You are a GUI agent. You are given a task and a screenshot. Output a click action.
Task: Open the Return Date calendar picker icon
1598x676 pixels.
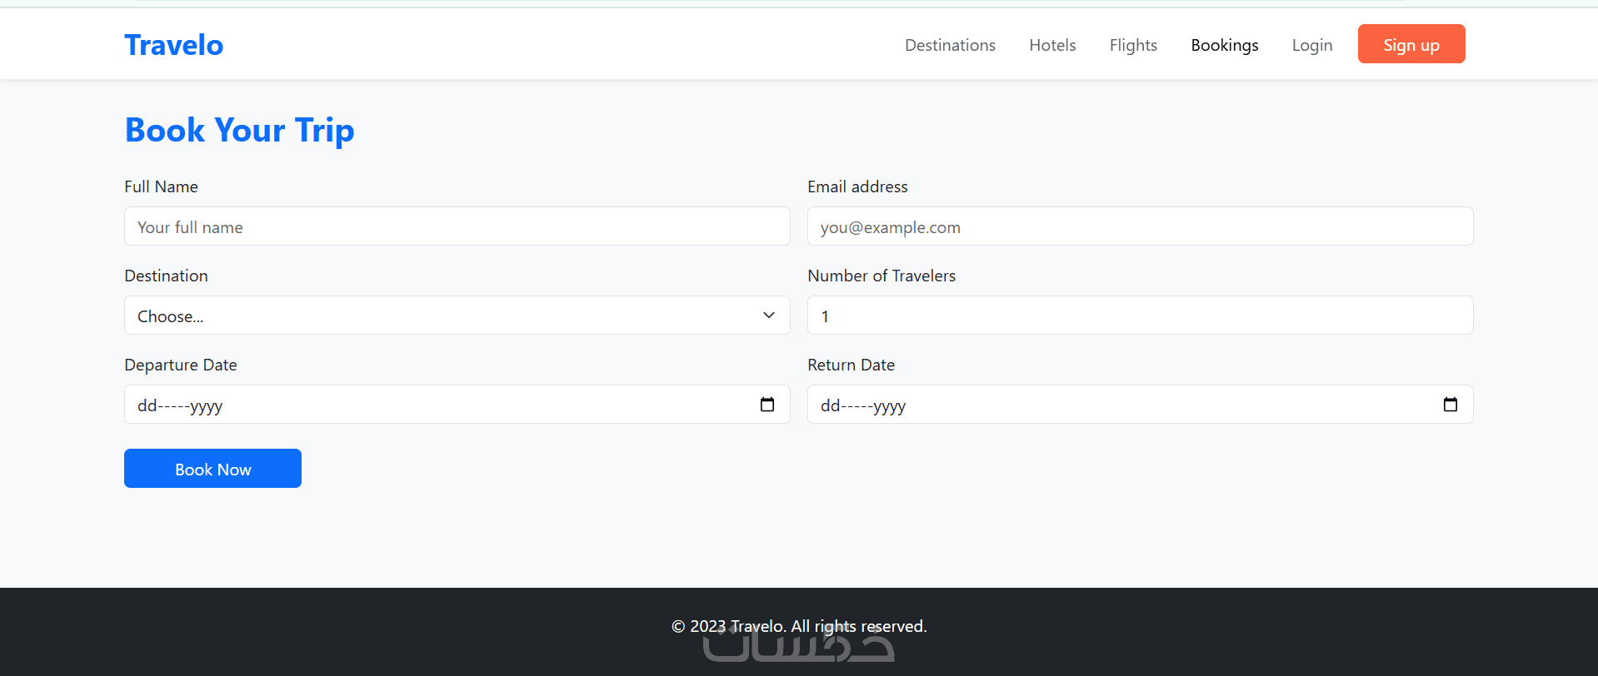[1451, 405]
